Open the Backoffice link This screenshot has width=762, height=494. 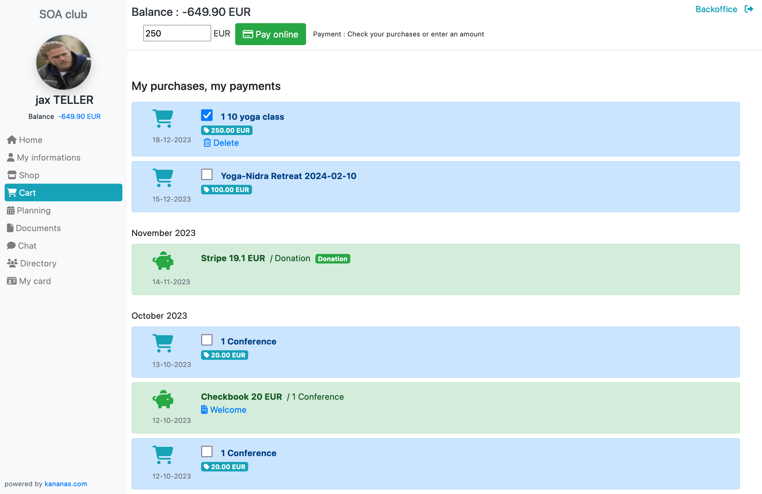[716, 9]
